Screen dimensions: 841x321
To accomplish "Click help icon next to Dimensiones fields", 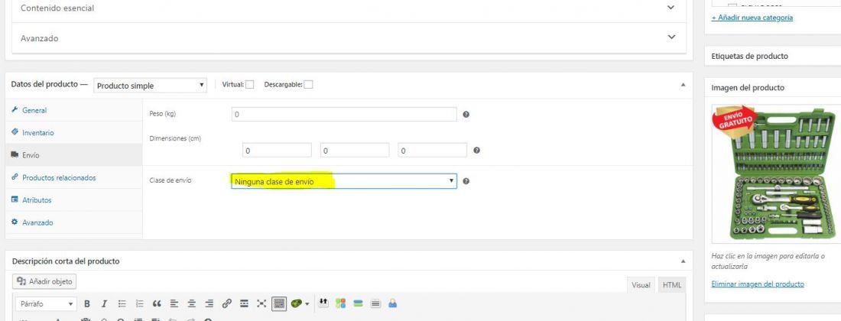I will coord(477,151).
